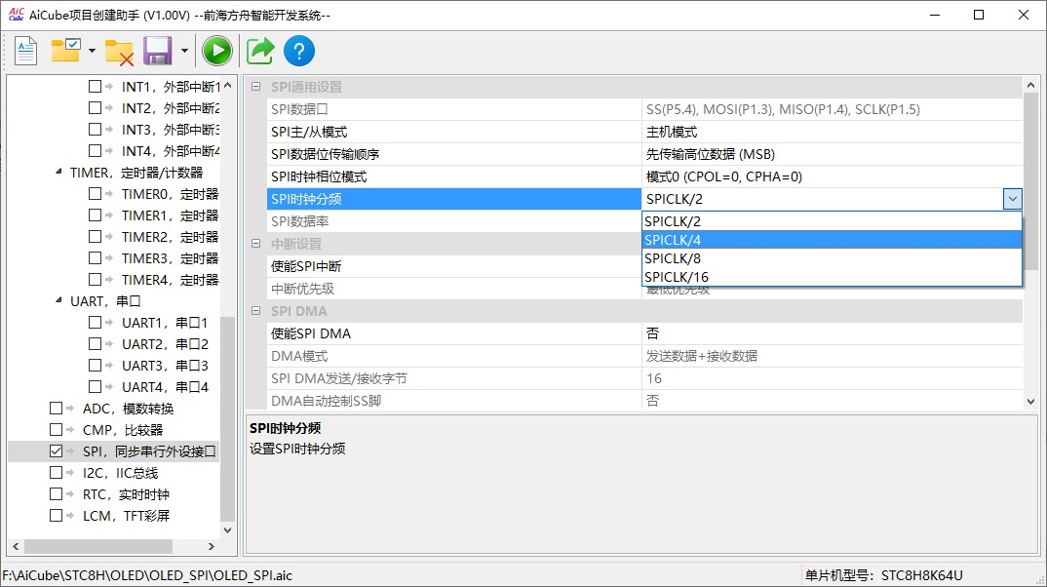Click scroll-up arrow of the tree panel

coord(228,86)
